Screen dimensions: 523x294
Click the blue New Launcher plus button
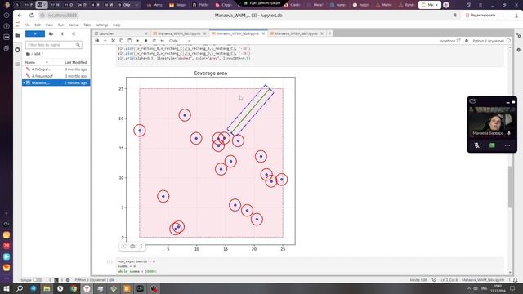(x=35, y=33)
